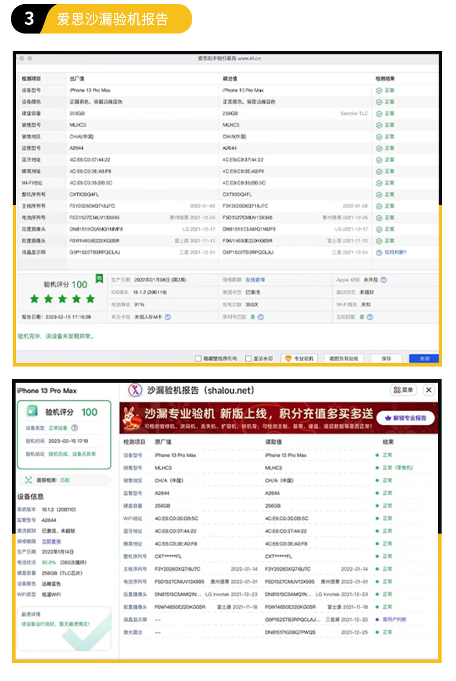Click the 设备信息 heading in 沙漏 sidebar

pyautogui.click(x=31, y=497)
